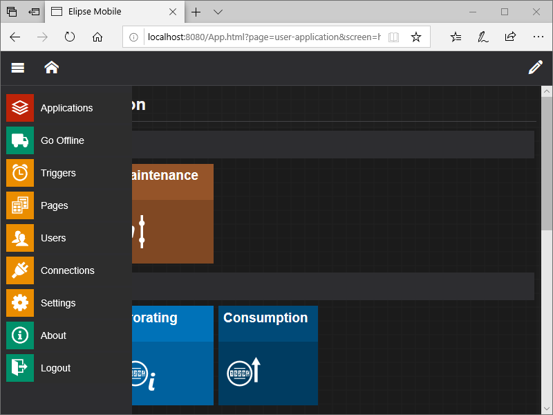Screen dimensions: 553x415
Task: Go to the app home screen
Action: tap(51, 68)
